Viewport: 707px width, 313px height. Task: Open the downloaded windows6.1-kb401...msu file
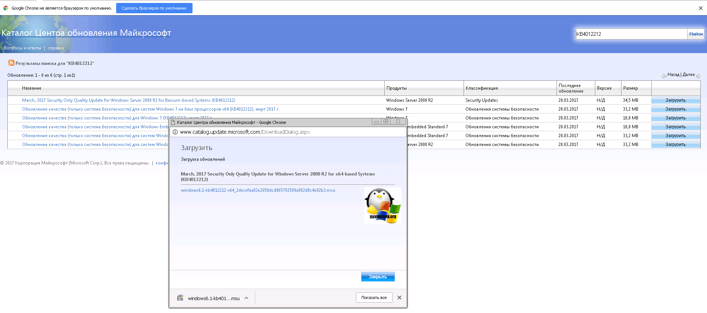coord(214,298)
